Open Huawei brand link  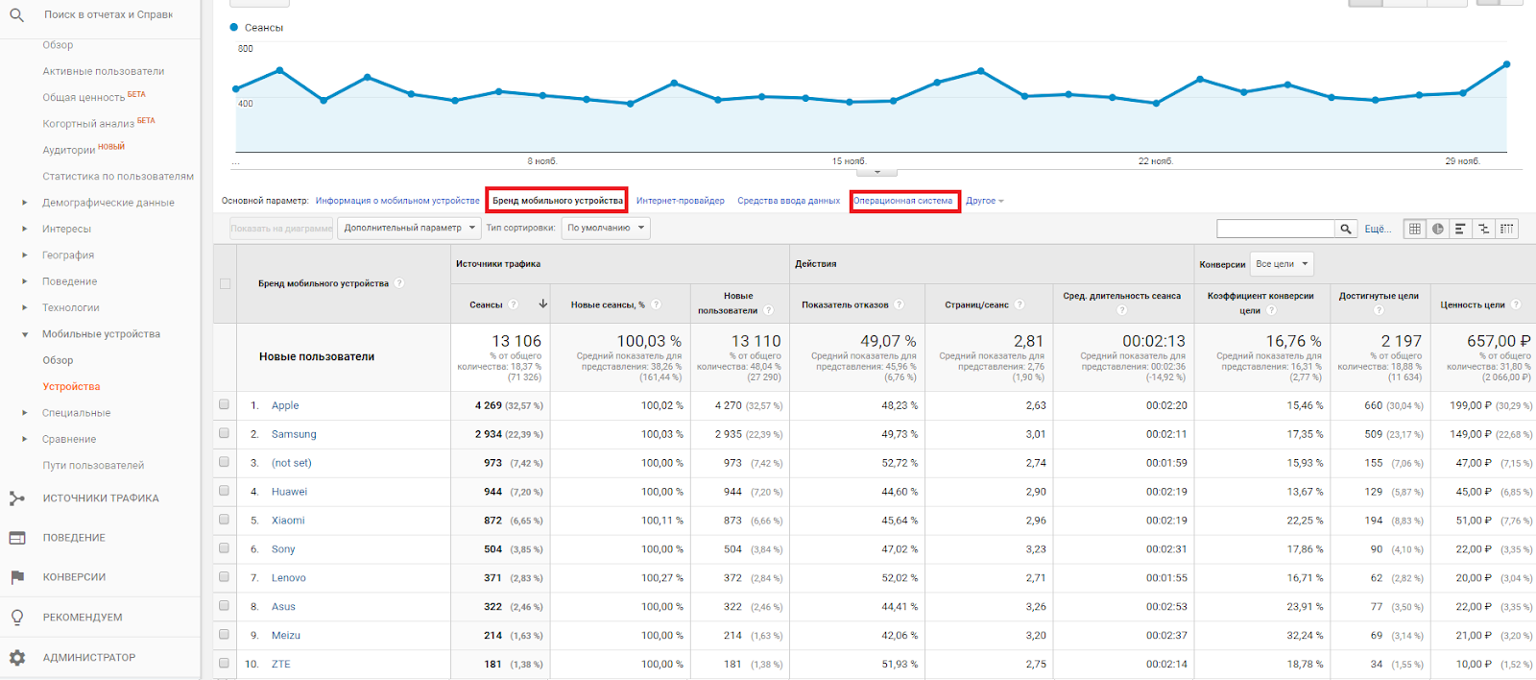(x=290, y=492)
